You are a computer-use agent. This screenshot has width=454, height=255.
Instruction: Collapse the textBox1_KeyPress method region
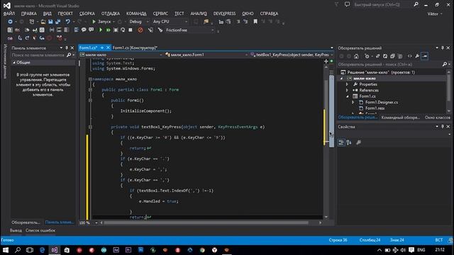click(x=90, y=127)
